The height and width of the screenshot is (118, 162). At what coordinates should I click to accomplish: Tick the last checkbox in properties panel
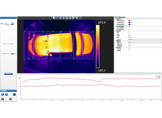coord(129,51)
